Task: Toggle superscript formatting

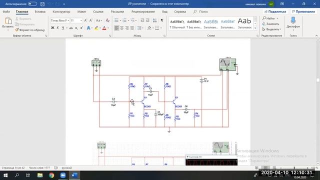Action: point(81,28)
